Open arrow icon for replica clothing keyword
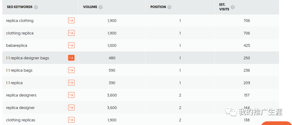292x125 pixels. point(71,20)
